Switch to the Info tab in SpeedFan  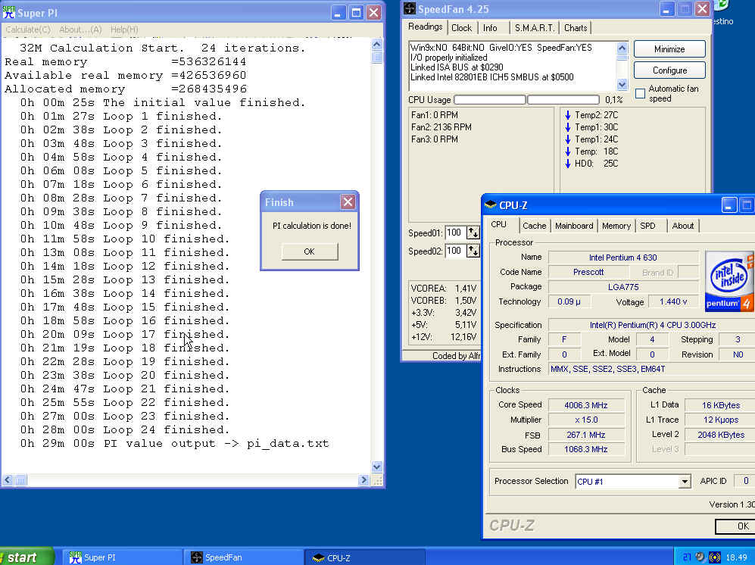click(490, 28)
